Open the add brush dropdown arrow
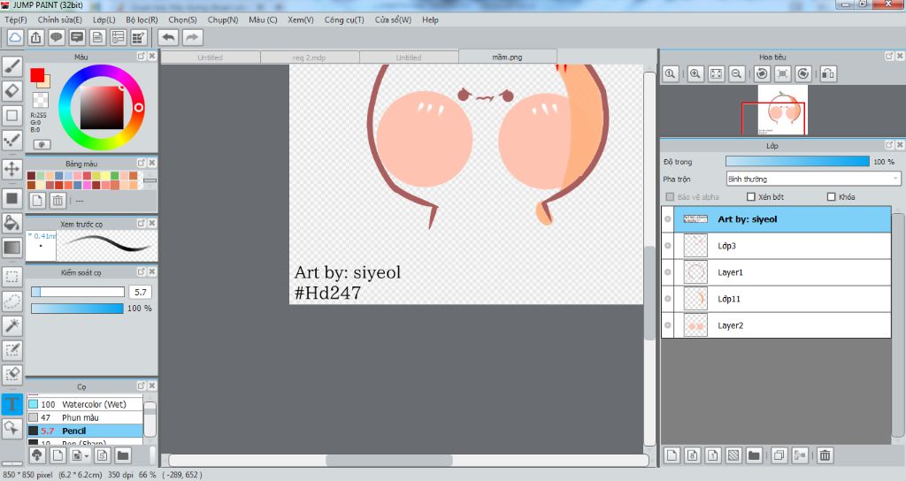Image resolution: width=906 pixels, height=481 pixels. point(86,455)
